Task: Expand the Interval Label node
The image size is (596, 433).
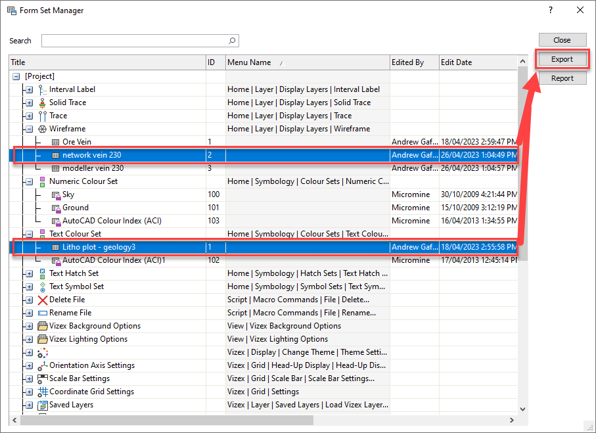Action: (29, 89)
